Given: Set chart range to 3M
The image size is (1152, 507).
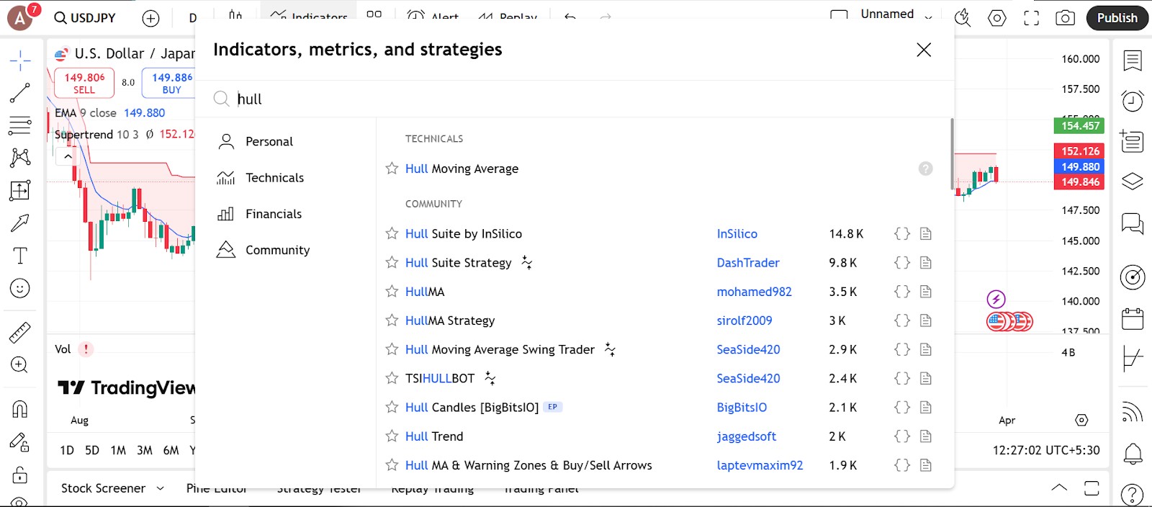Looking at the screenshot, I should point(145,450).
